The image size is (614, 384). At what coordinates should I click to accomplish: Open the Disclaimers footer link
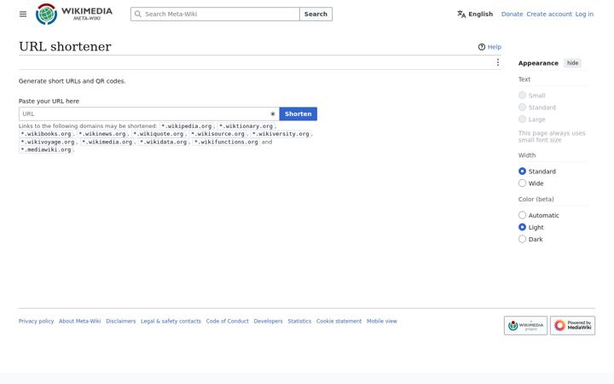click(120, 322)
